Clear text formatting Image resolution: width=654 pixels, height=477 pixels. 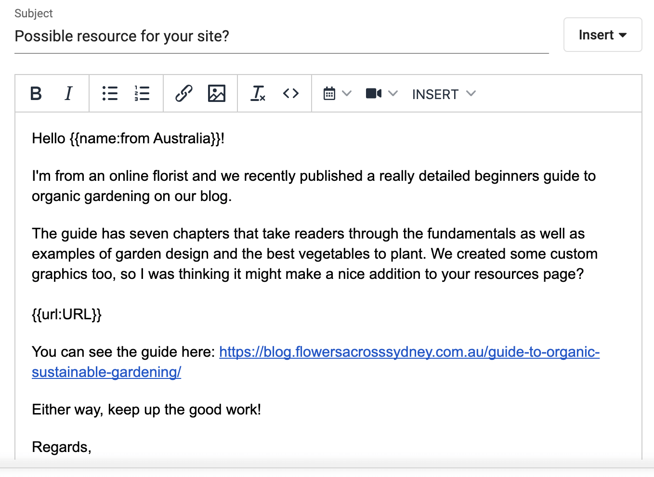(258, 93)
